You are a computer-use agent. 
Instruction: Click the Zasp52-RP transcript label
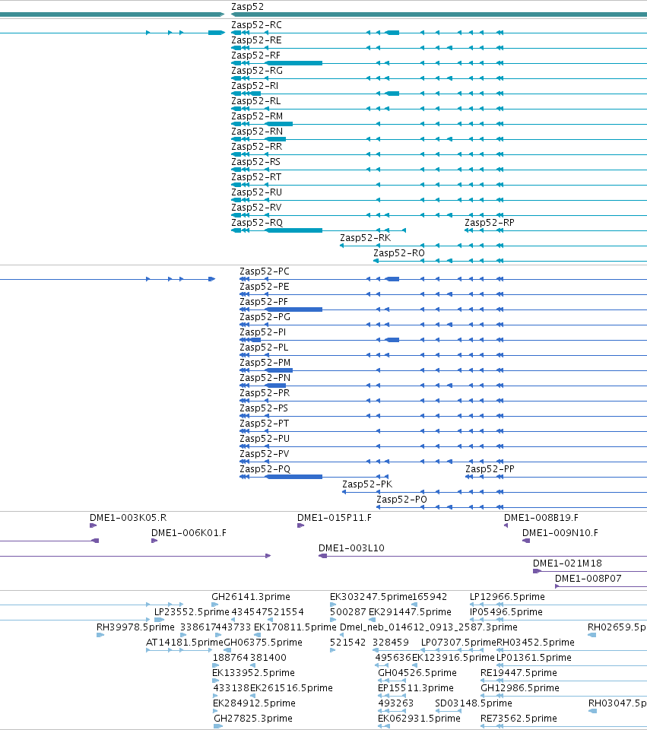pyautogui.click(x=490, y=223)
